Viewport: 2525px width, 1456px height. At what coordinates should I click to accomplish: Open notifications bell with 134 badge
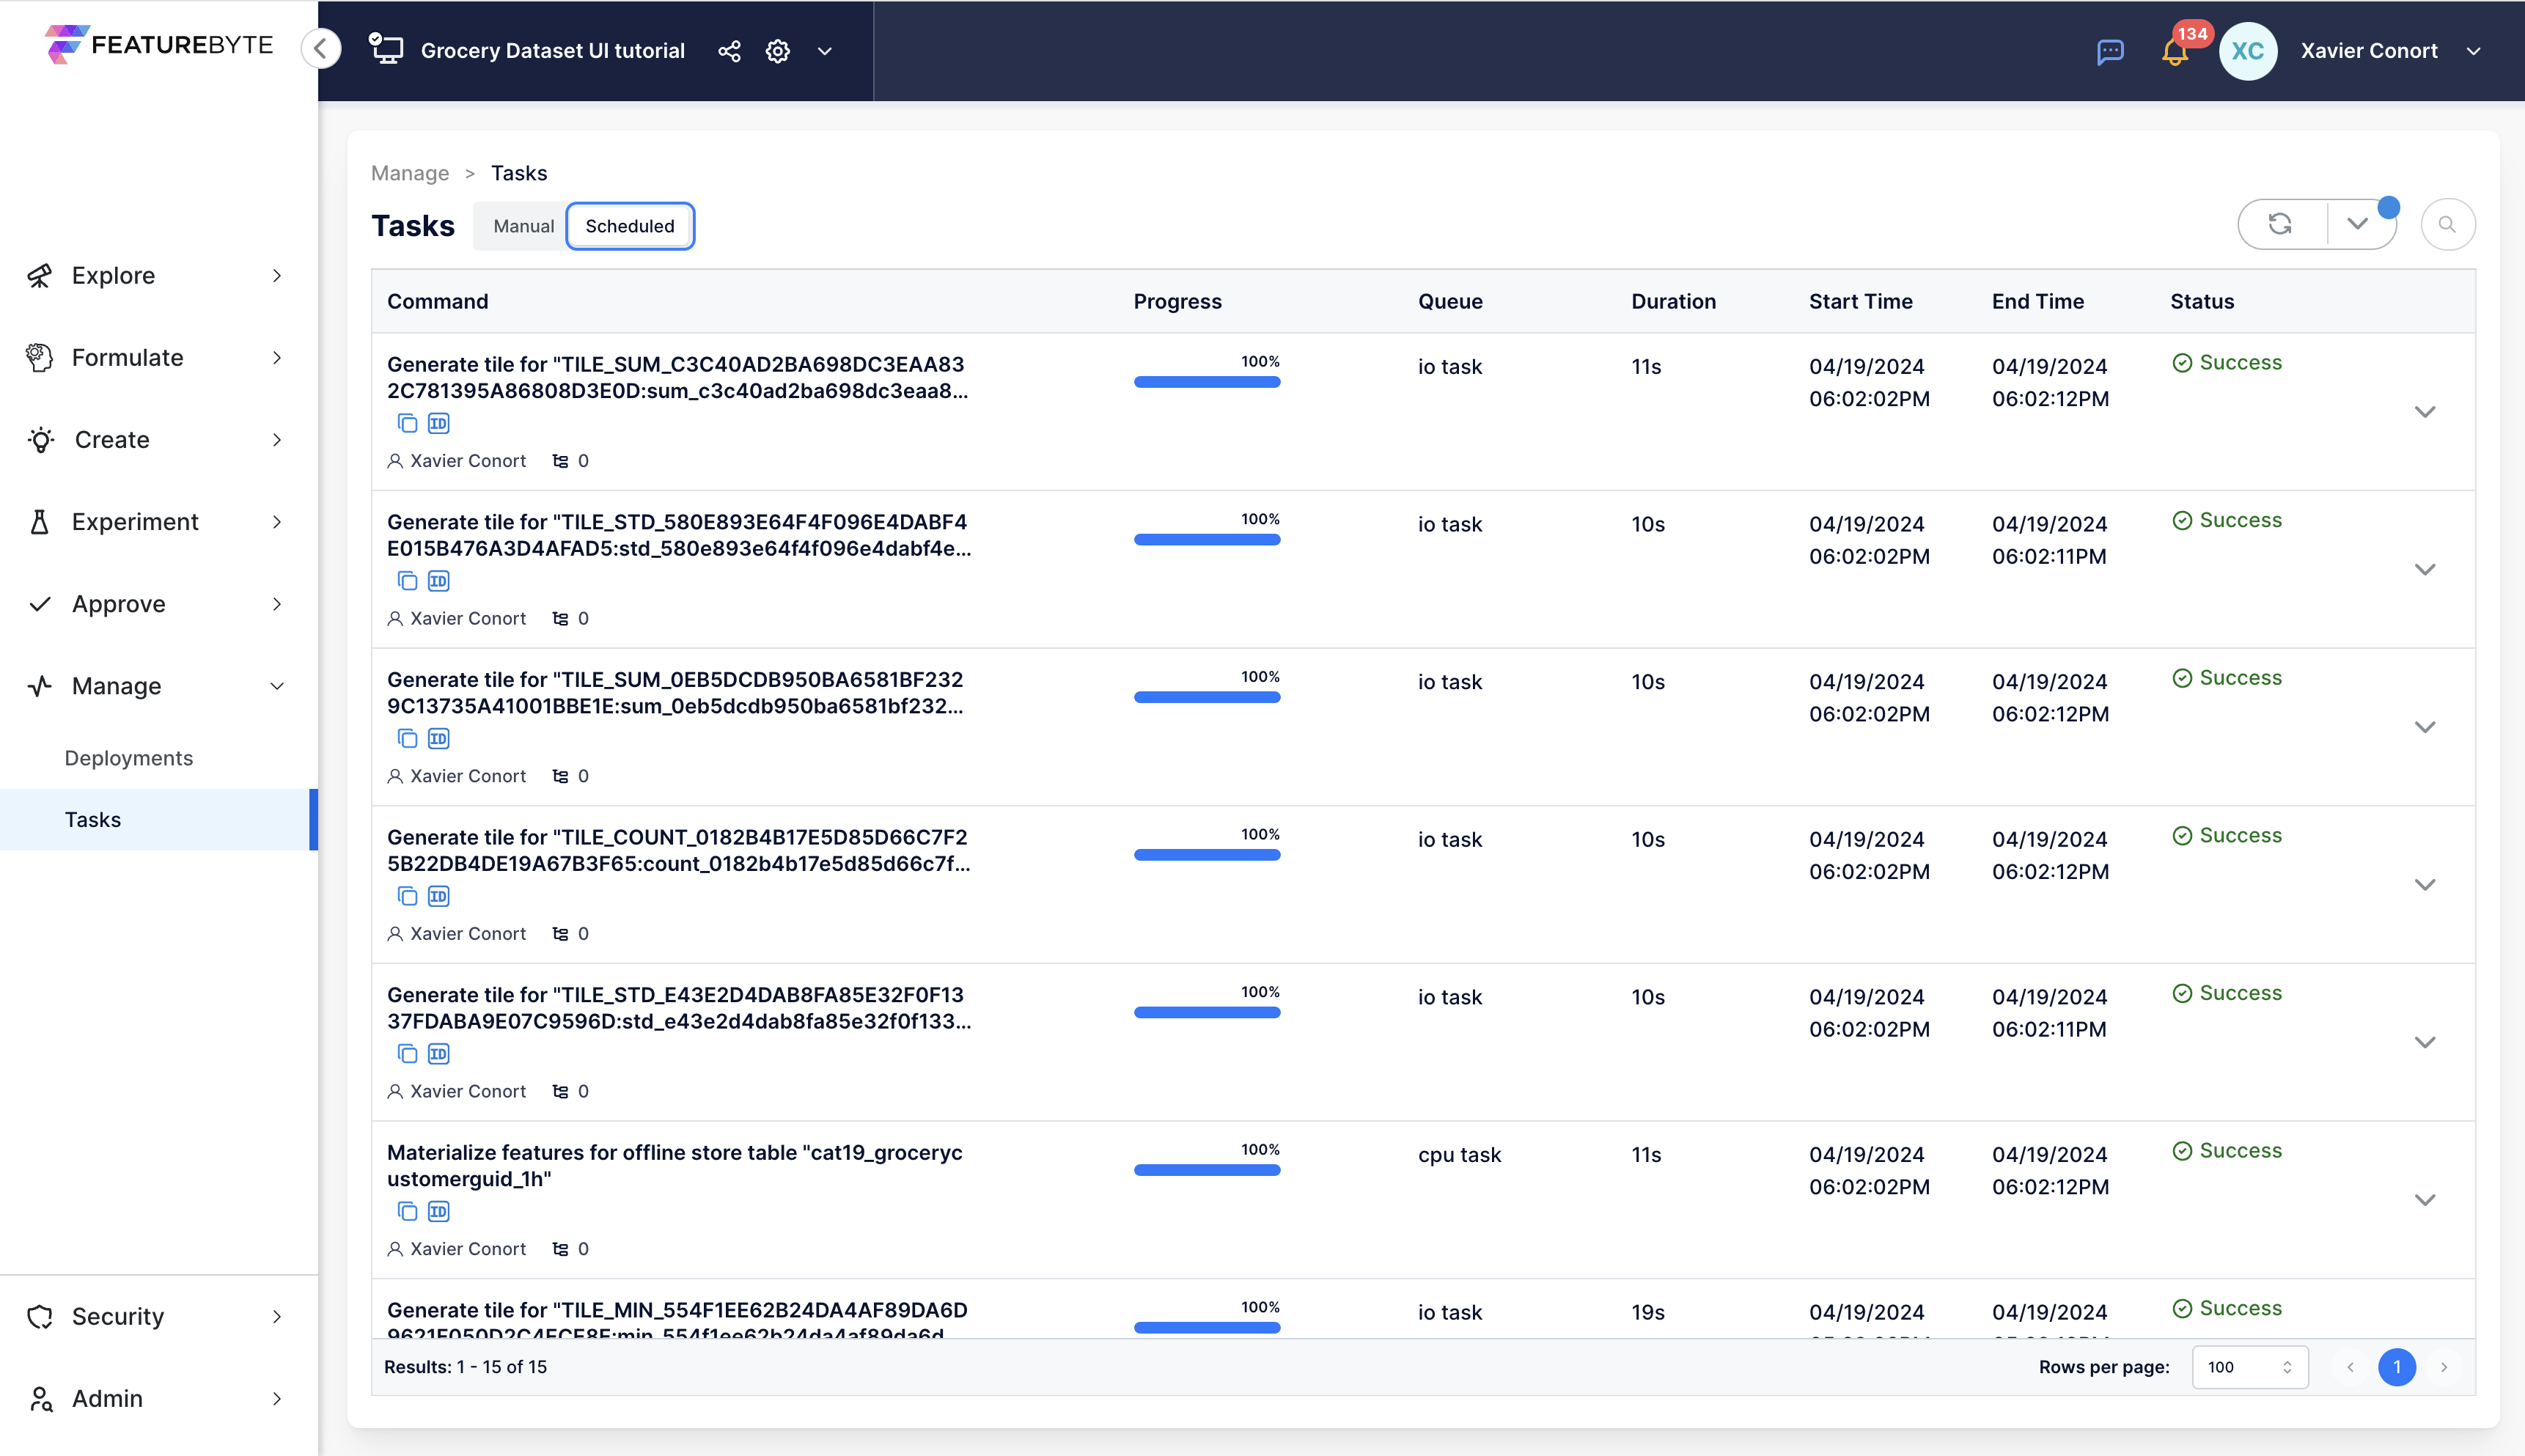point(2175,51)
